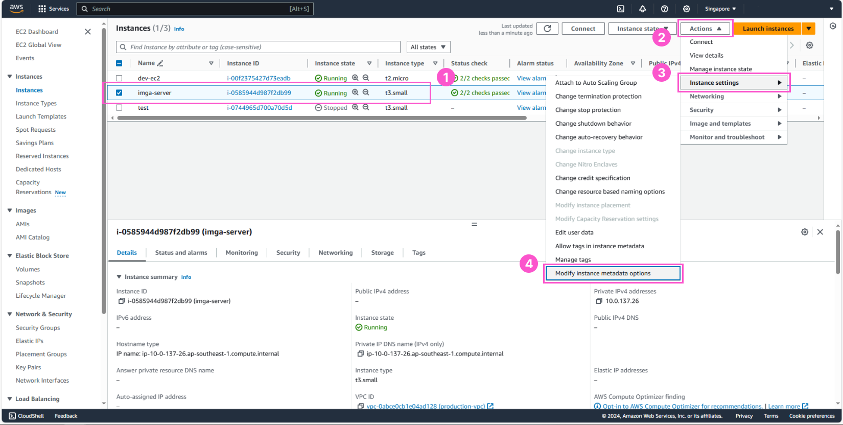Select the dev-ec2 instance checkbox
This screenshot has width=843, height=425.
pos(119,78)
